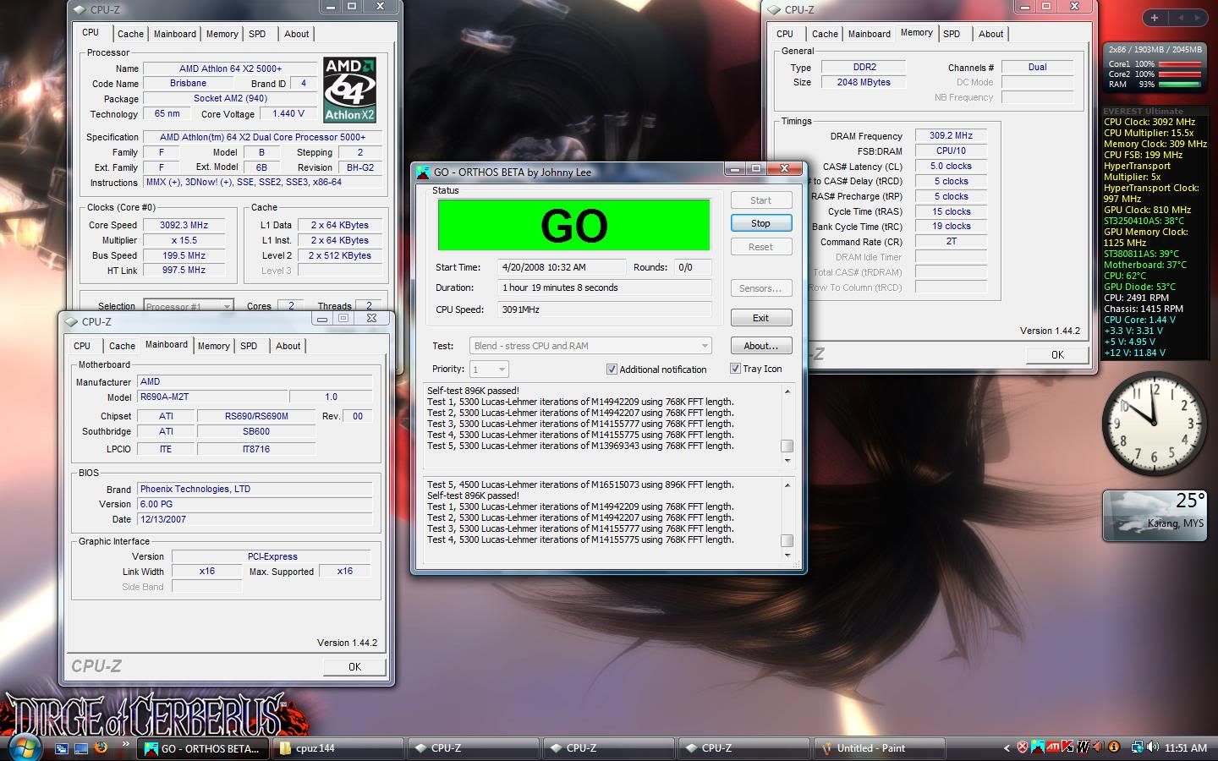The width and height of the screenshot is (1218, 761).
Task: Click the sidebar previous-page arrow
Action: pos(1182,17)
